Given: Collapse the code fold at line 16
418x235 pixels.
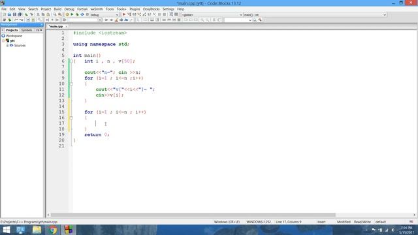Looking at the screenshot, I should [x=71, y=117].
